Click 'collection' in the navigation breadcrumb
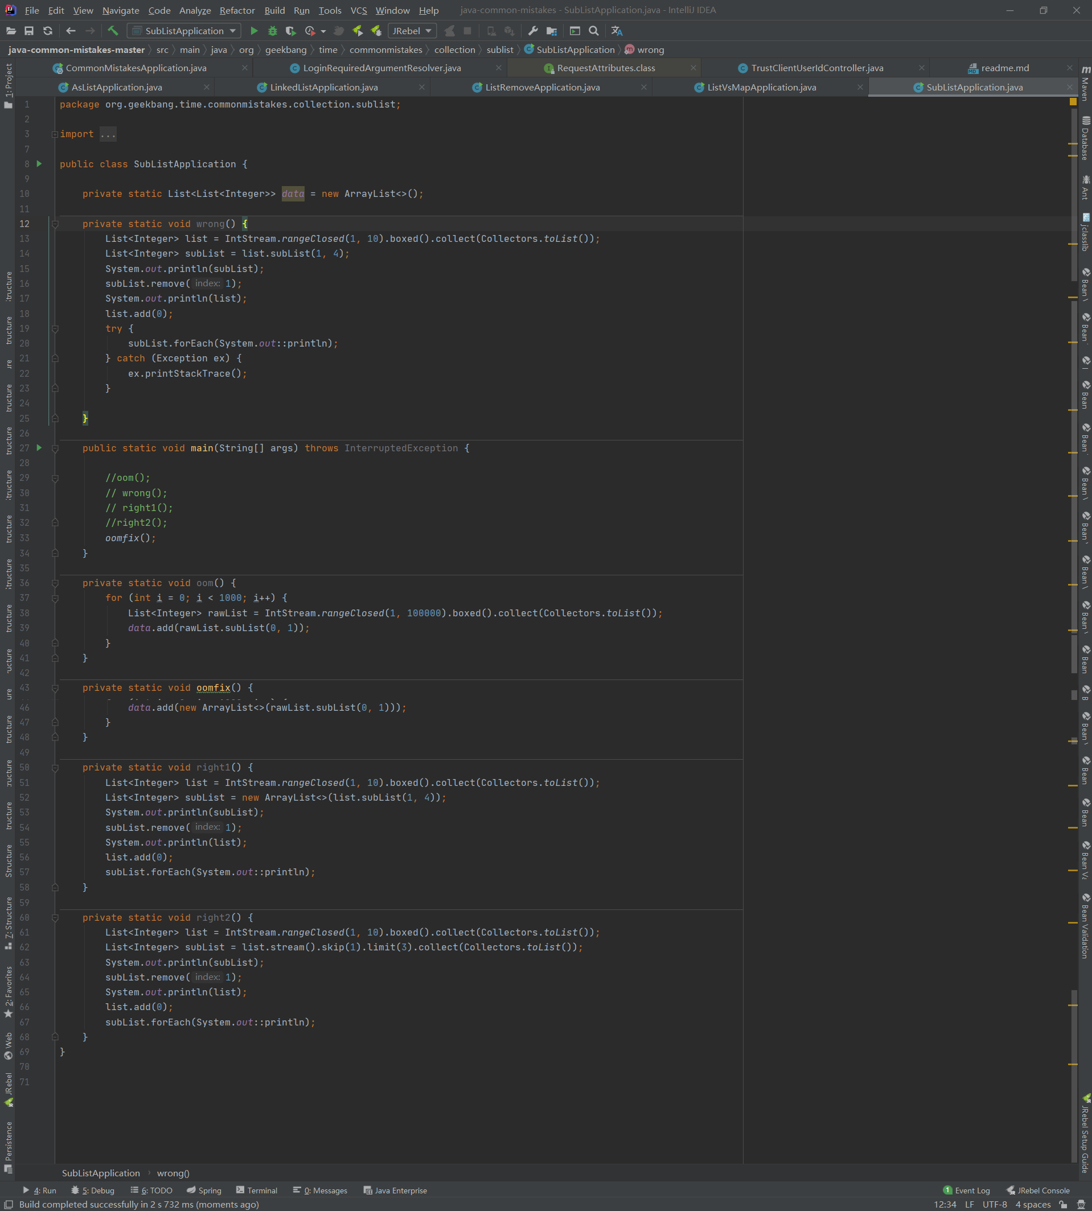The height and width of the screenshot is (1211, 1092). pos(454,50)
